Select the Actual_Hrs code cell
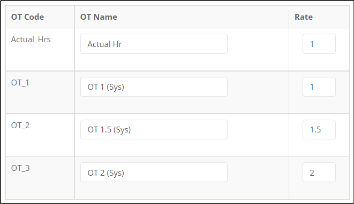This screenshot has width=354, height=204. point(31,40)
